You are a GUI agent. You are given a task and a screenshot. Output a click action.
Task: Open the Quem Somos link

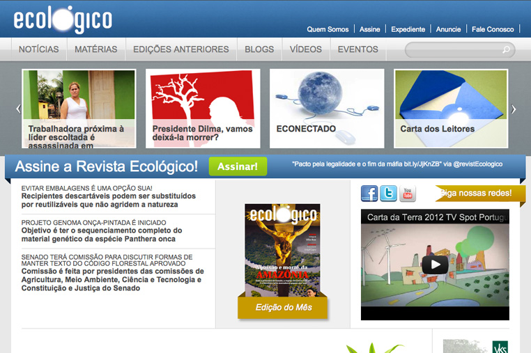point(328,29)
